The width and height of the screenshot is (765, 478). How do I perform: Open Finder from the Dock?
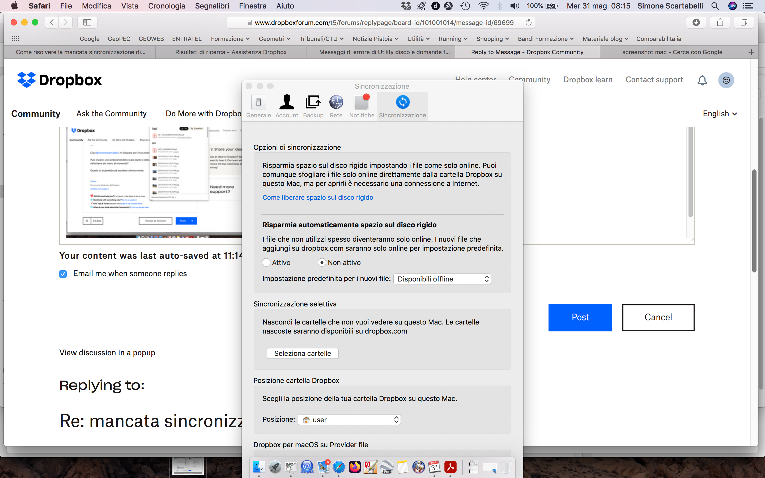coord(259,467)
